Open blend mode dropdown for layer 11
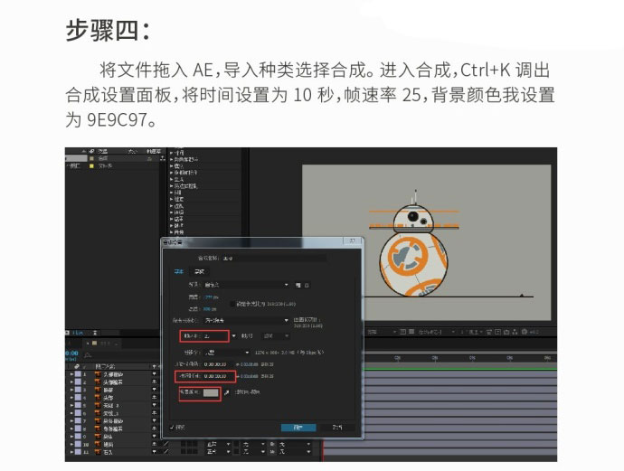Viewport: 624px width, 471px height. (x=218, y=452)
